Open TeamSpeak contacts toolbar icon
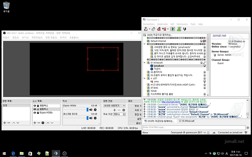Viewport: 252px width, 157px height. [x=179, y=29]
